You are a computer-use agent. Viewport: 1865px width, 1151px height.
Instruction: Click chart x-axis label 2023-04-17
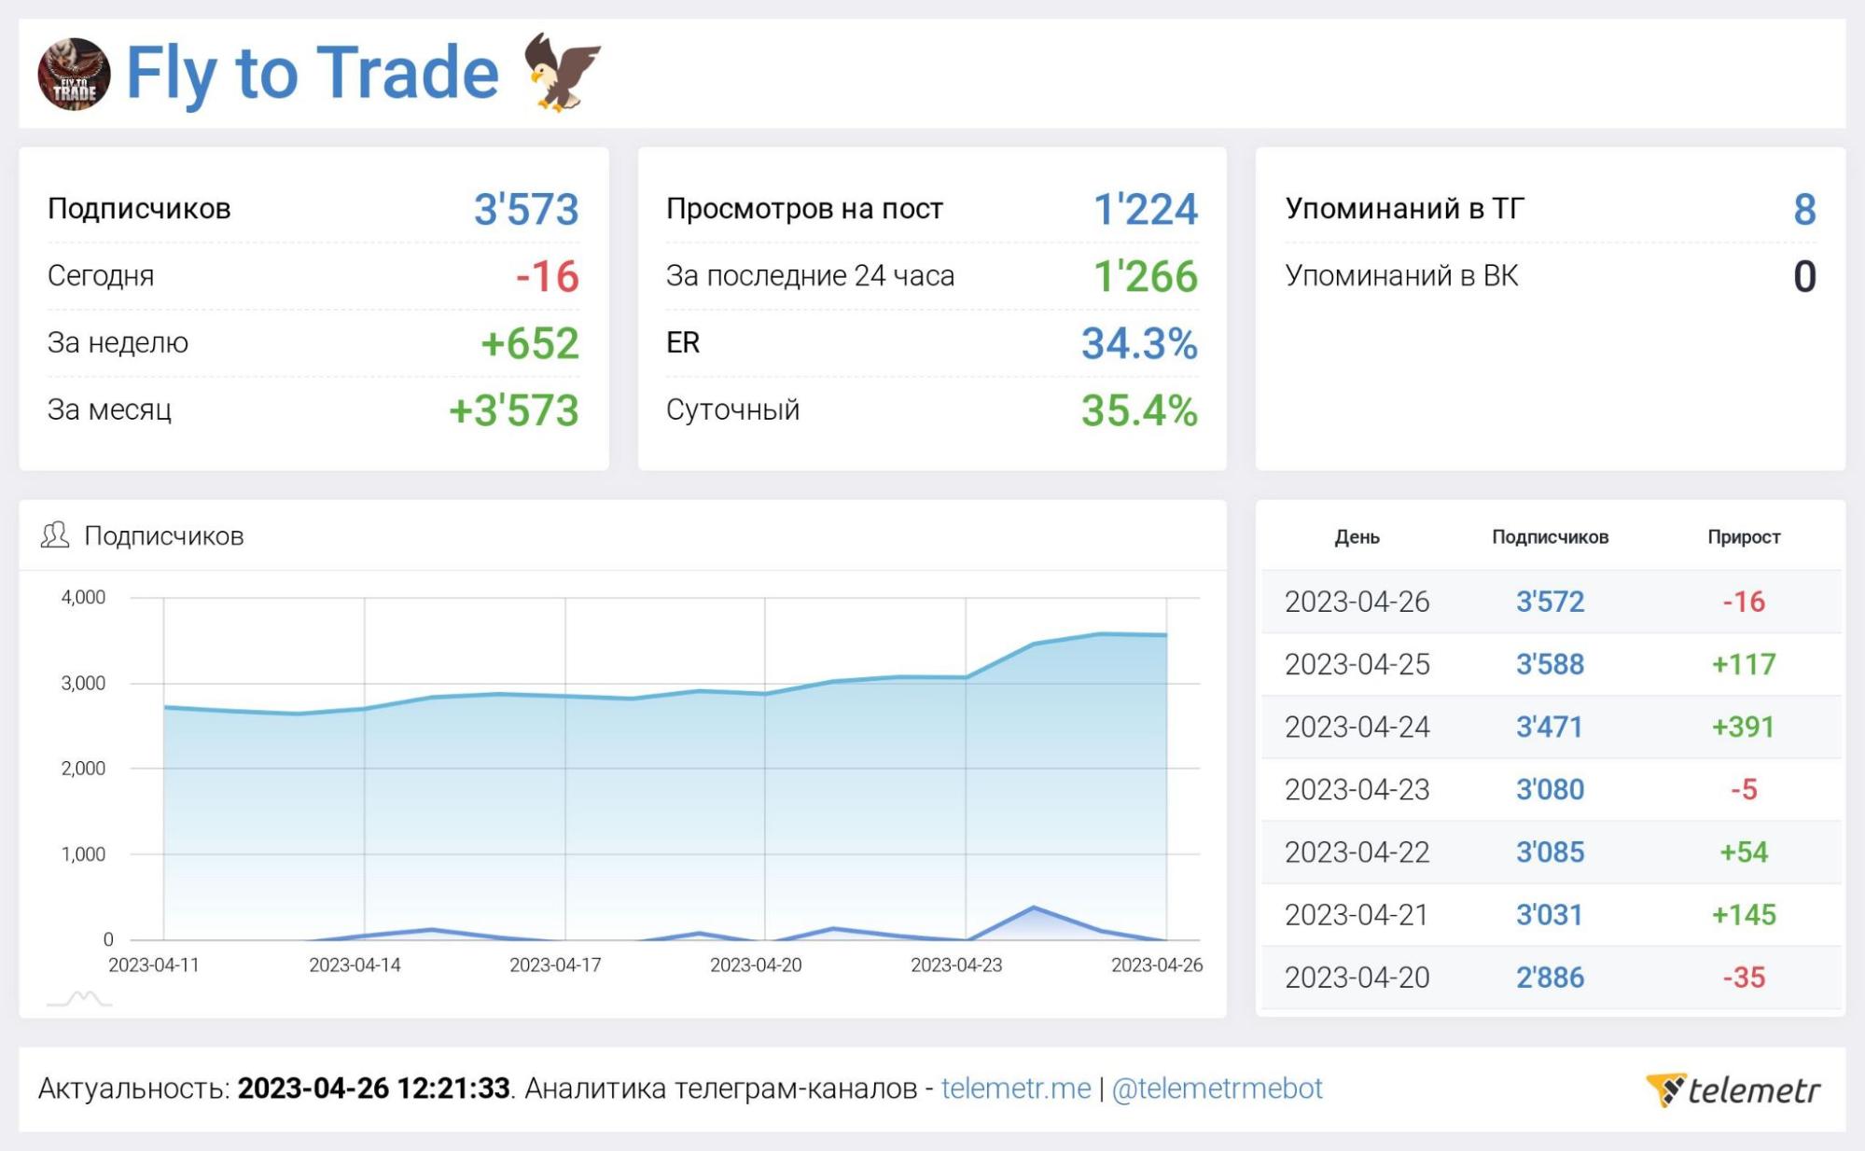[x=555, y=965]
